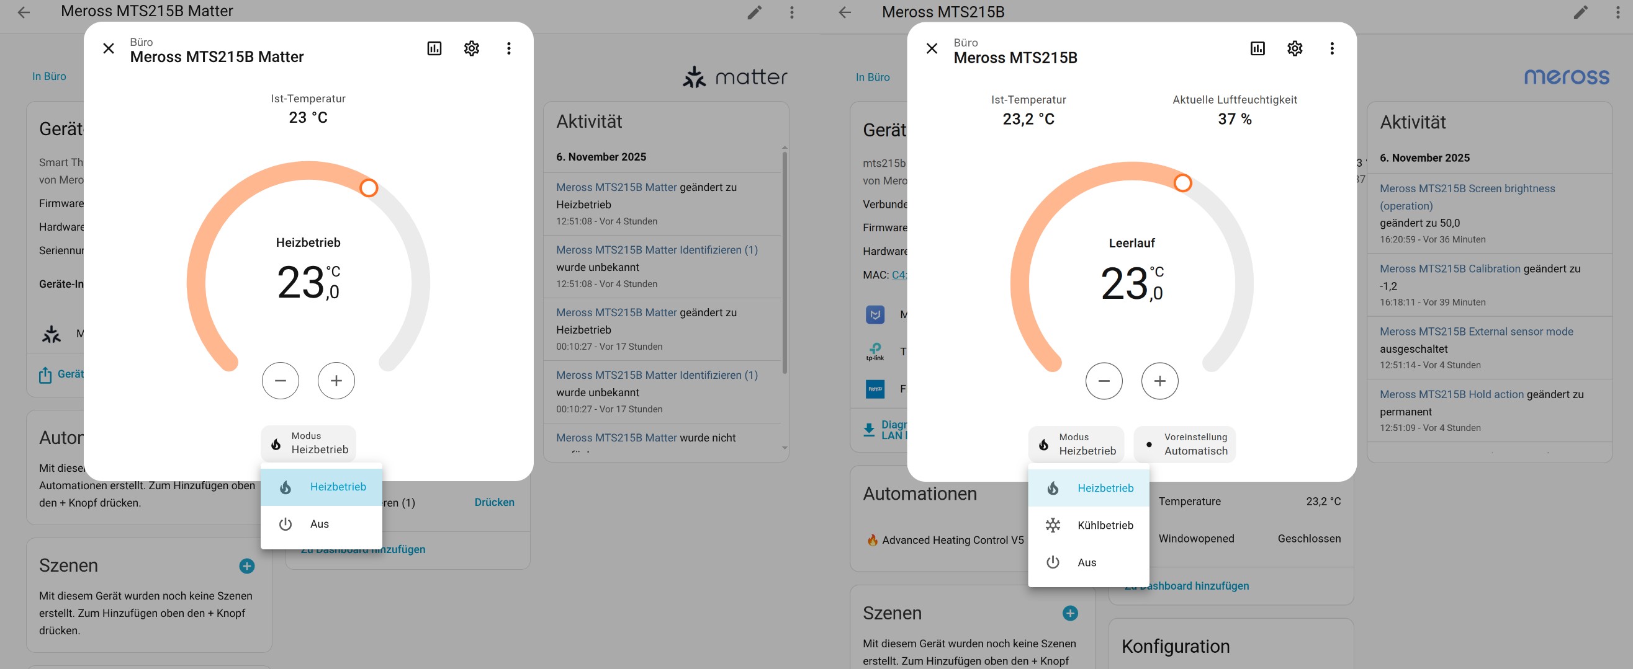Open history chart in Matter dialog
The image size is (1633, 669).
tap(434, 49)
